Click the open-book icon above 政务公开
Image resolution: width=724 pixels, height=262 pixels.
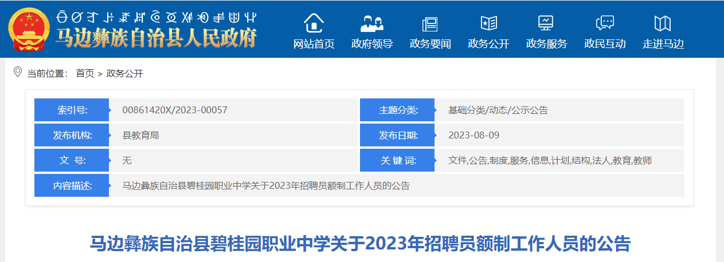tap(488, 23)
